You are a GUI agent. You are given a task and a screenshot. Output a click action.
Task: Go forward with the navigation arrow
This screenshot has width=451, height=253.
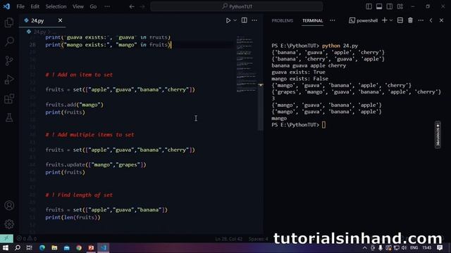point(142,6)
